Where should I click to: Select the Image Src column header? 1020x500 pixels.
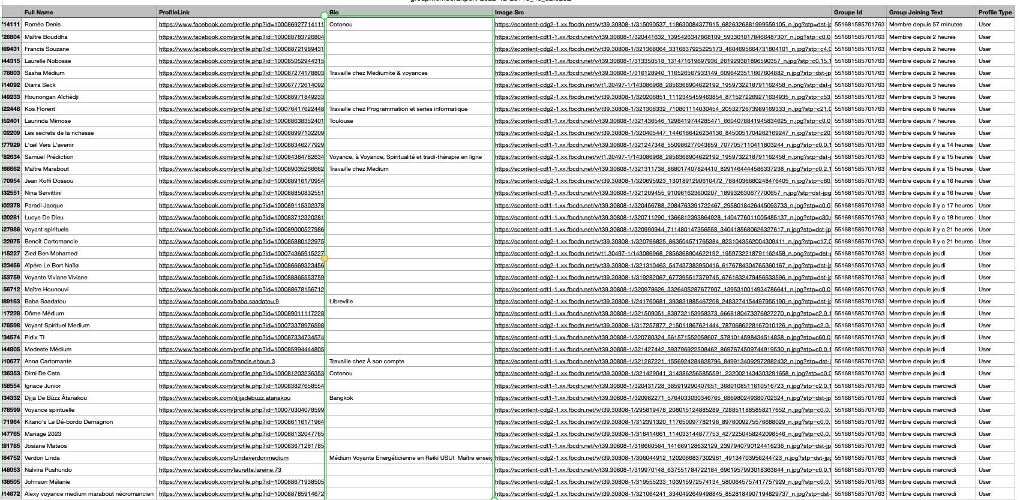[x=662, y=12]
